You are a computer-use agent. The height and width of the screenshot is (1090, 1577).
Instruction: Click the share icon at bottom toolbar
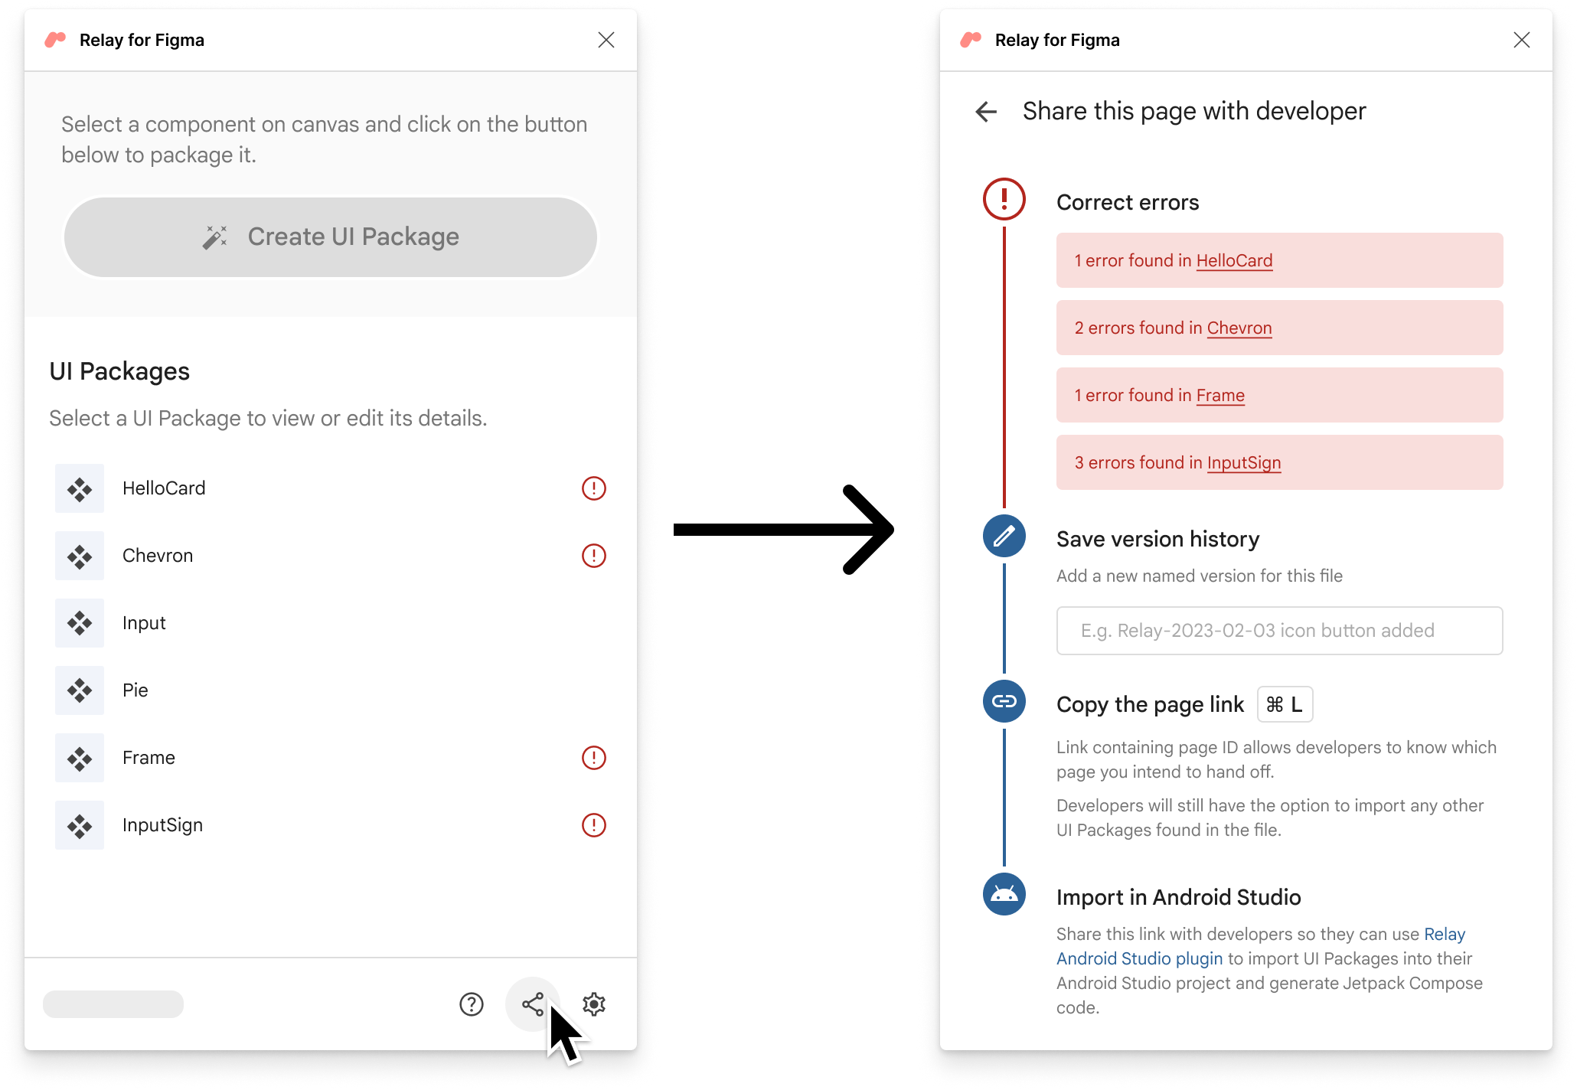(x=536, y=1004)
